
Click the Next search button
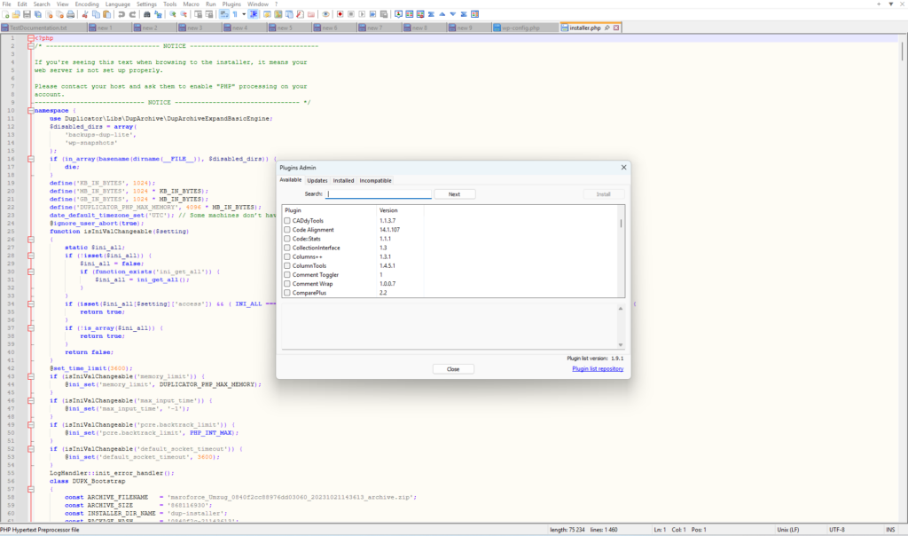(455, 194)
